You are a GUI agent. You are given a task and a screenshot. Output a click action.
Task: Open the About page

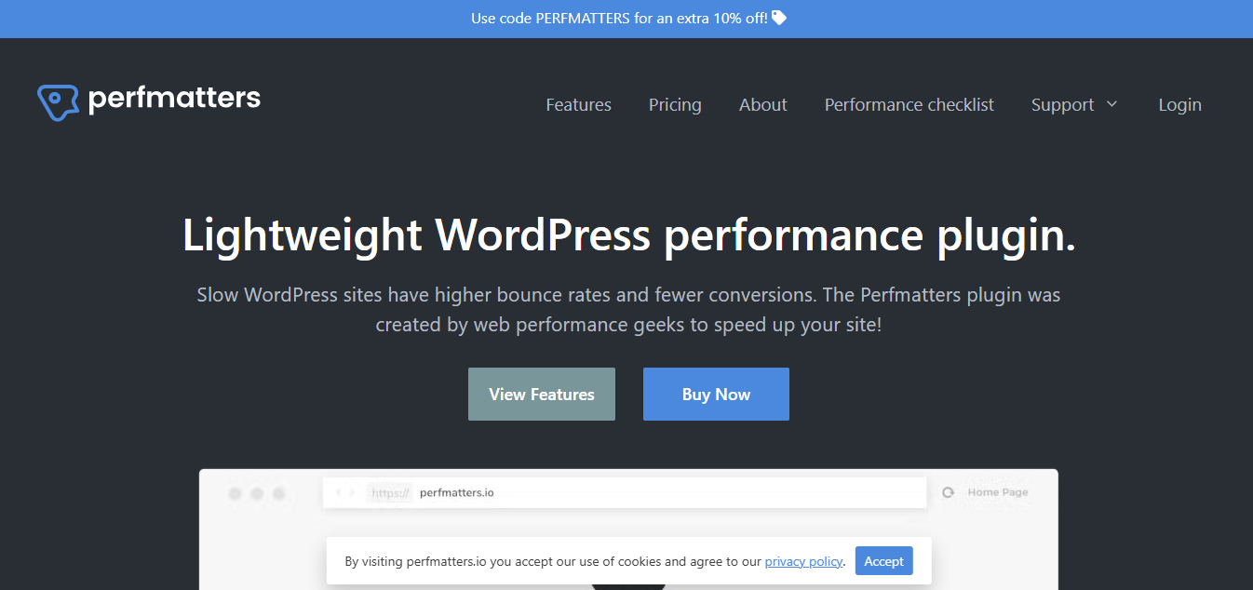[x=763, y=105]
